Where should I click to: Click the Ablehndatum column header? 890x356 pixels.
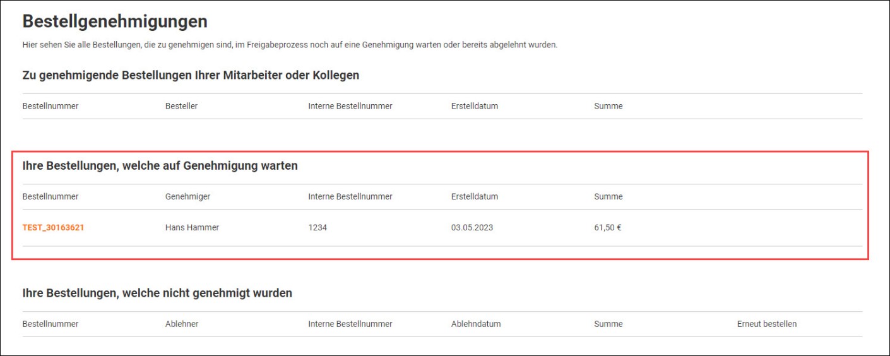(475, 324)
